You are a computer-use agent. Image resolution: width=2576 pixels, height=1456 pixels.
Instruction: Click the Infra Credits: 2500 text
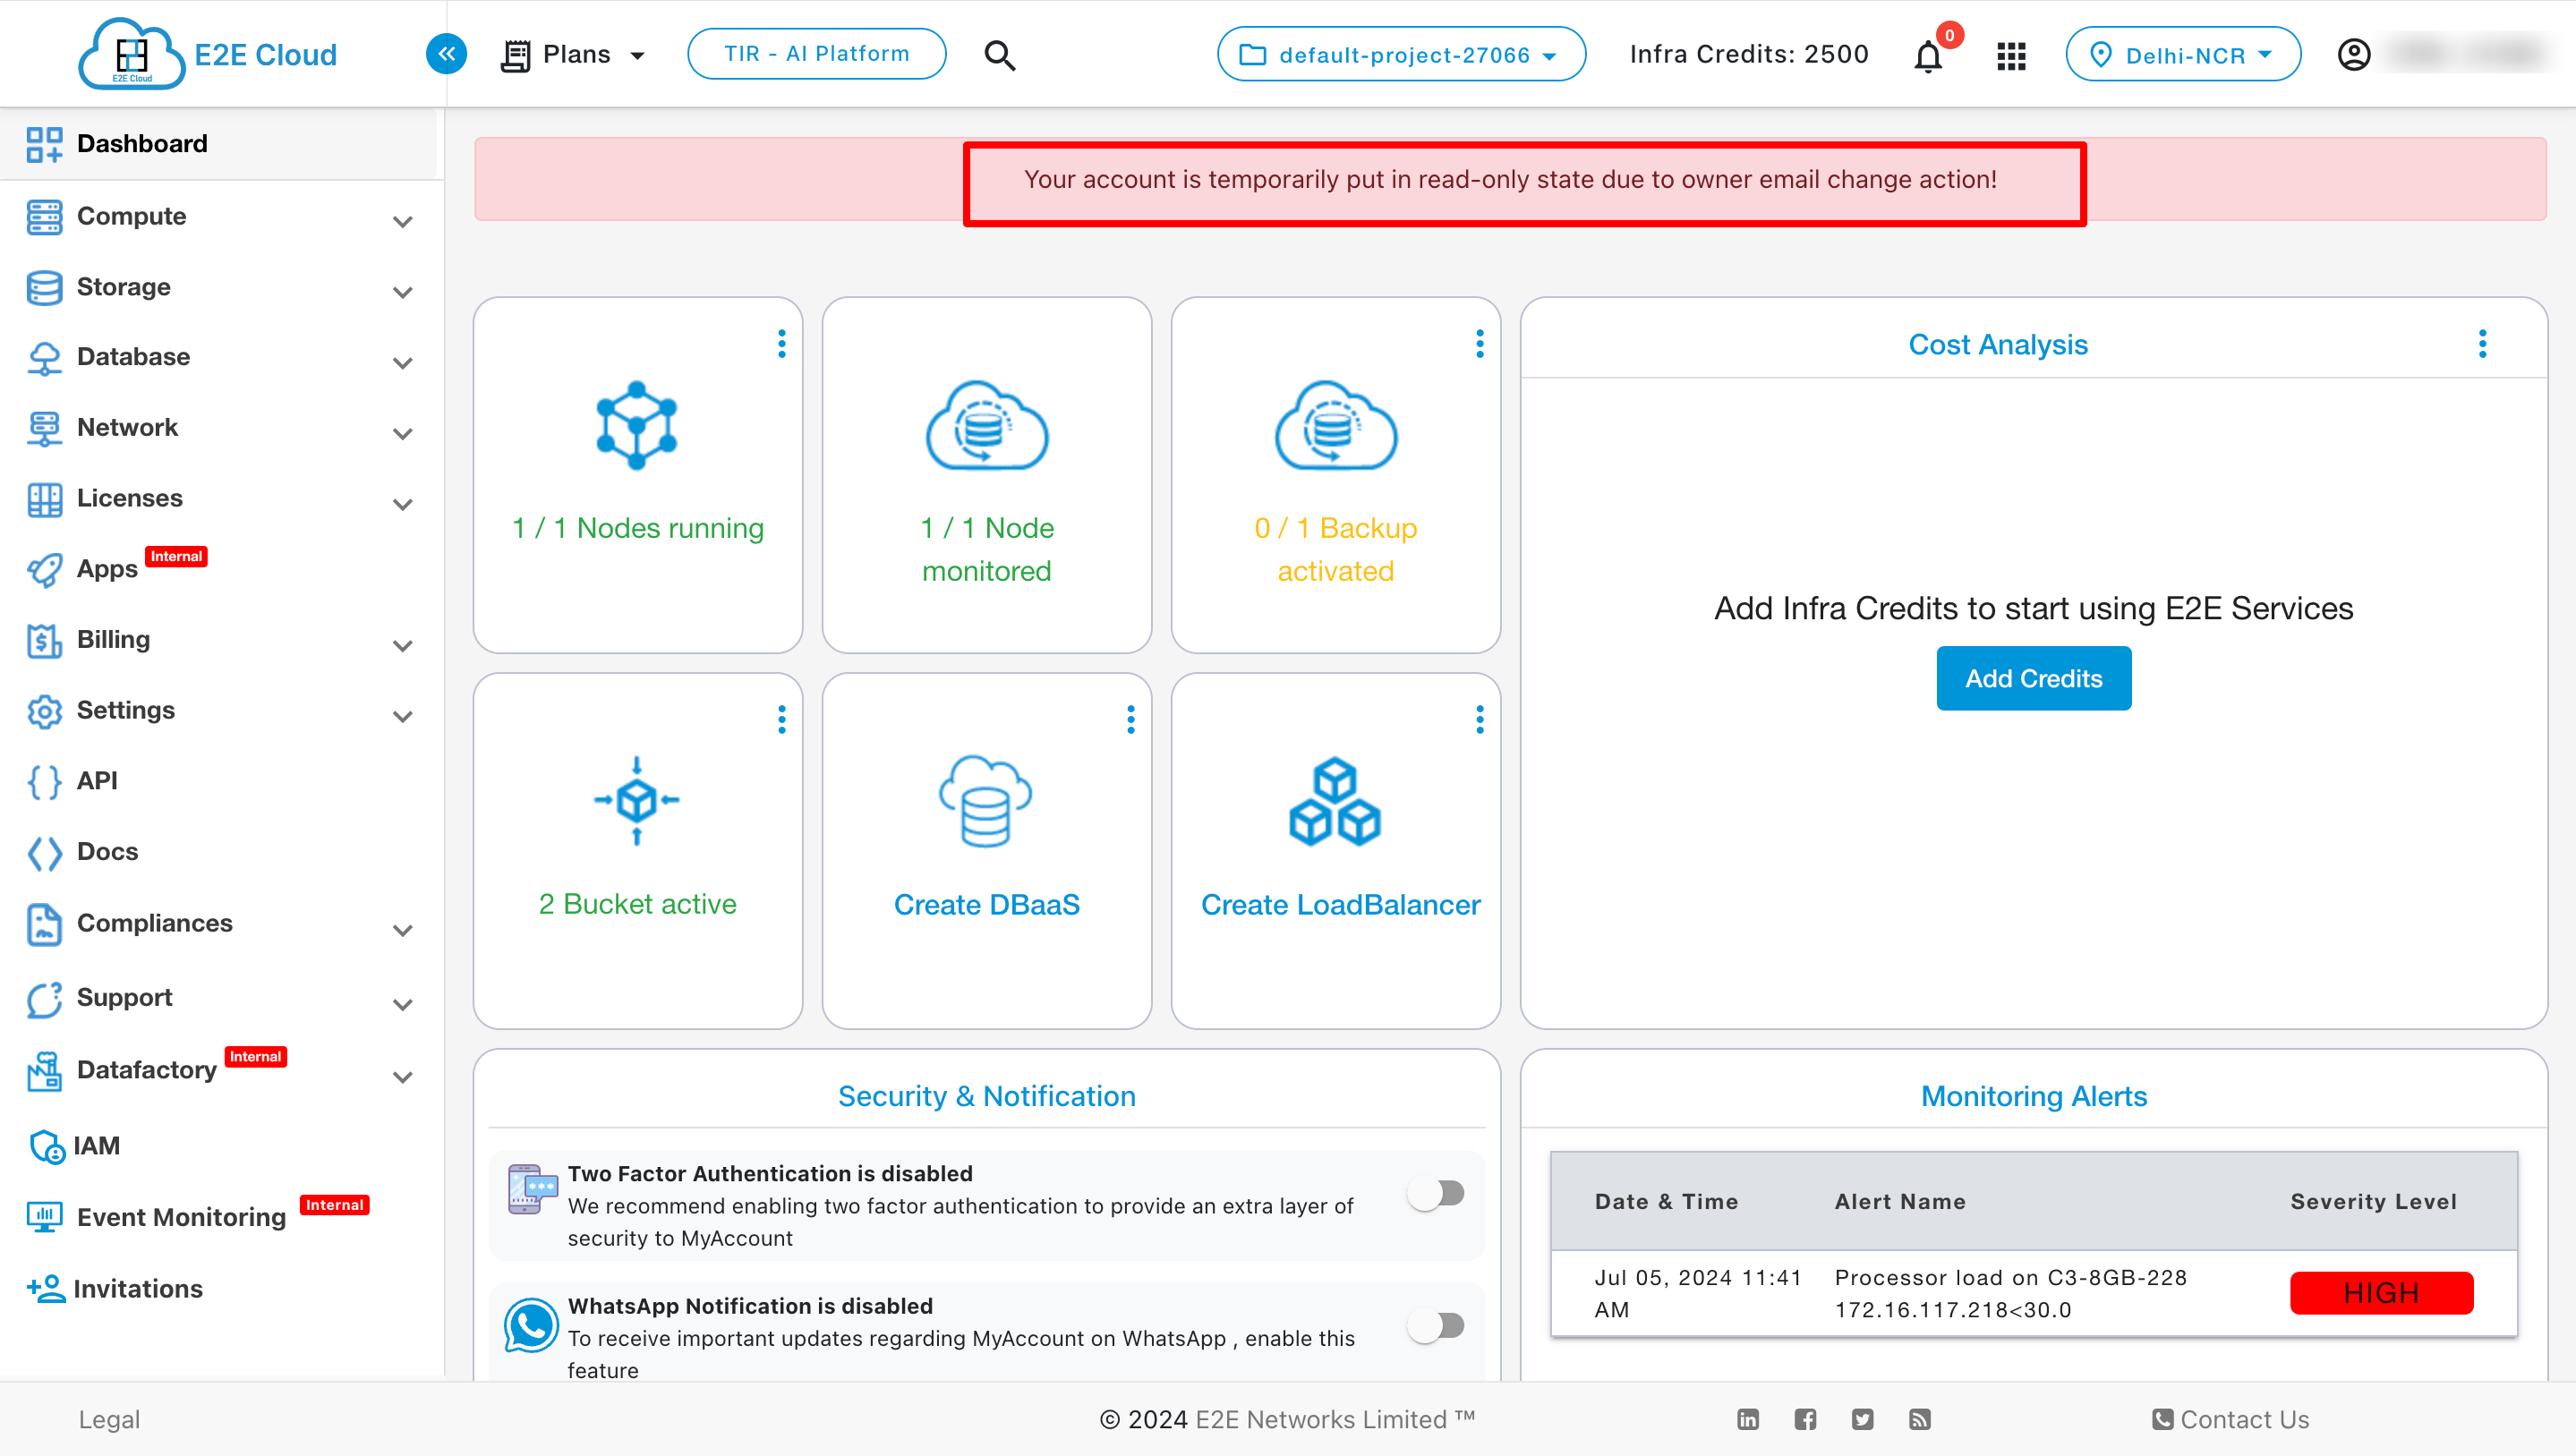pyautogui.click(x=1749, y=54)
